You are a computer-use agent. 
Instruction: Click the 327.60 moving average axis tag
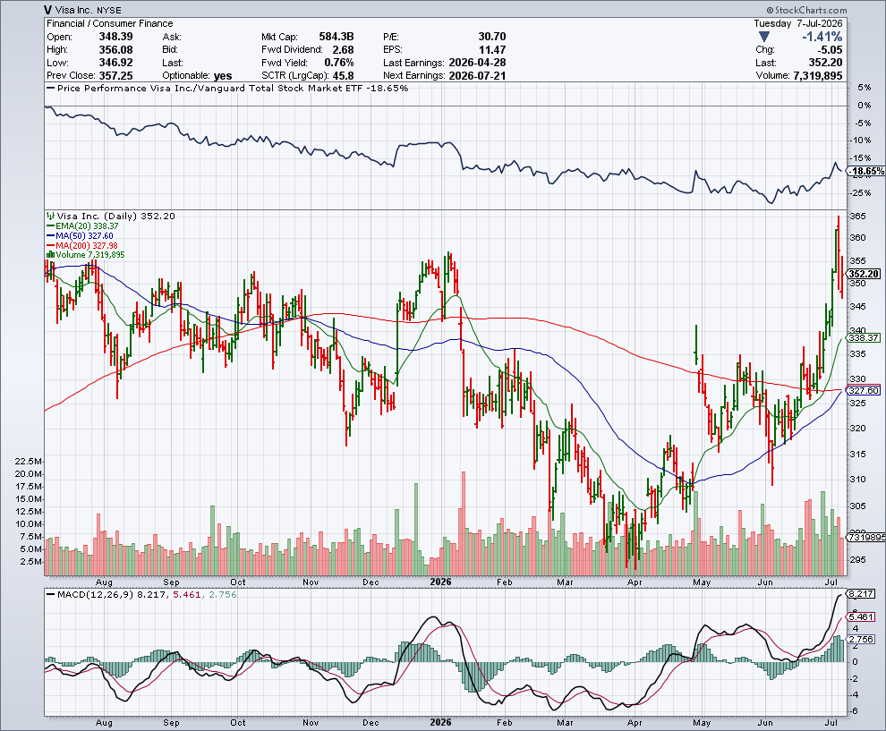[x=864, y=390]
